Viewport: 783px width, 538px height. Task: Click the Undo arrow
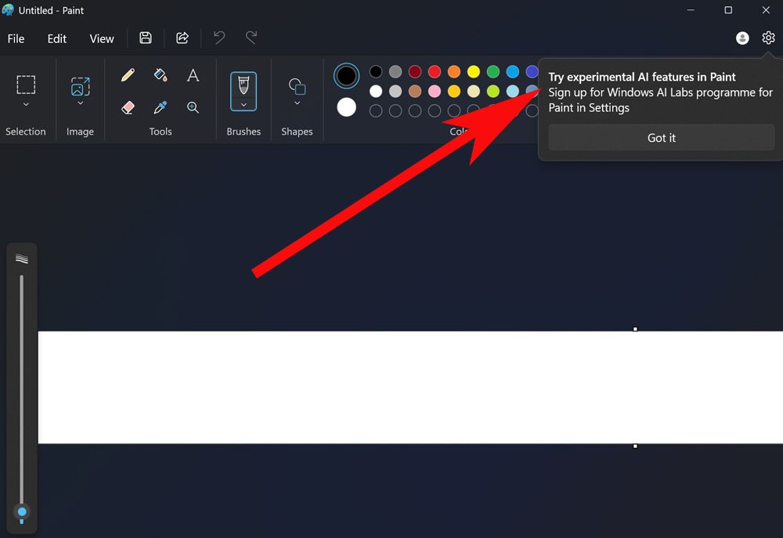point(218,38)
